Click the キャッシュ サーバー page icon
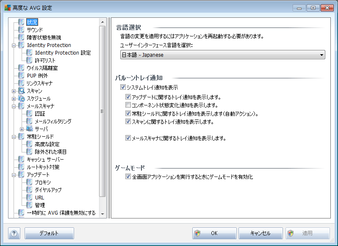The width and height of the screenshot is (338, 246). (x=21, y=159)
